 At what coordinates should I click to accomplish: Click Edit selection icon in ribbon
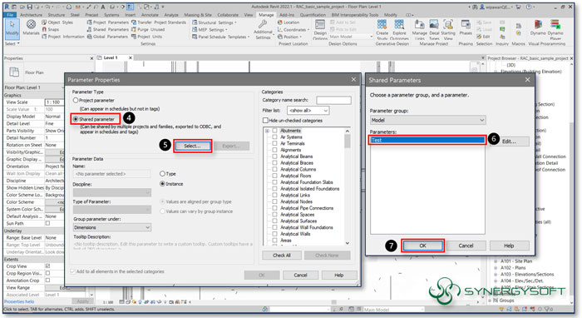pos(483,37)
